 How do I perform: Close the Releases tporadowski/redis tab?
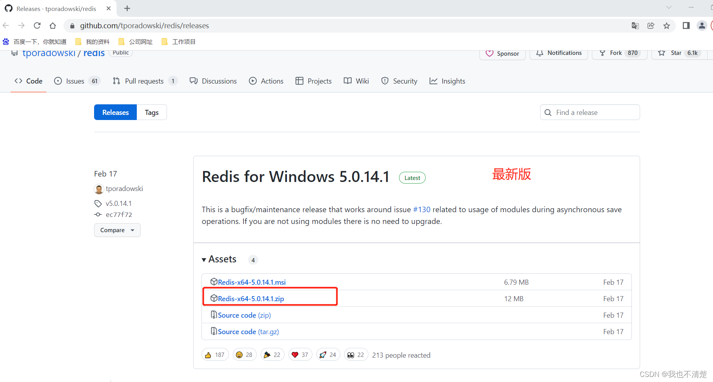tap(109, 8)
